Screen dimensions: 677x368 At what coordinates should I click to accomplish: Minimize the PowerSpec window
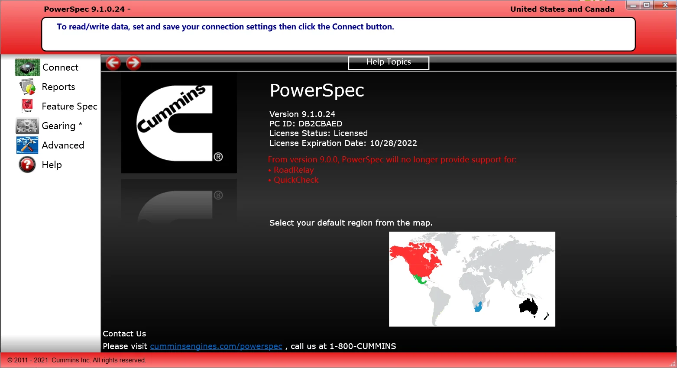634,5
